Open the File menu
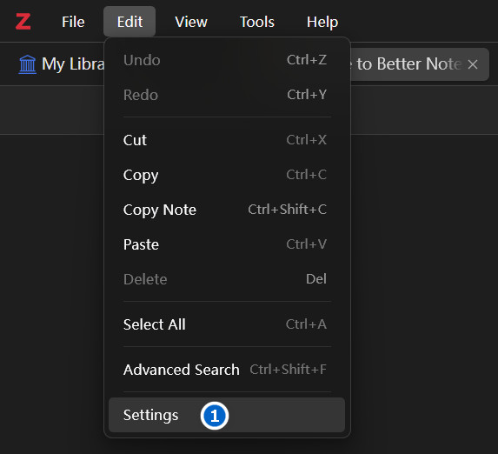 pos(73,22)
